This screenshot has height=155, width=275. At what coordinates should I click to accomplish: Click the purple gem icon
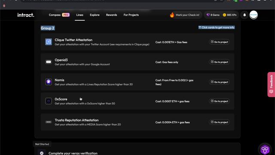(x=208, y=15)
